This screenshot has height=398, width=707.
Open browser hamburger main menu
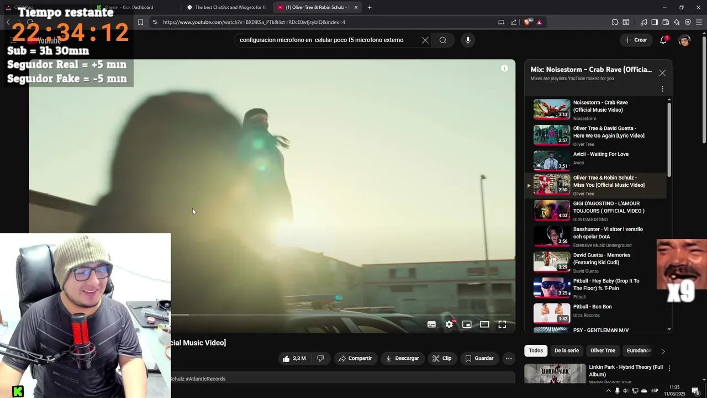click(x=699, y=22)
